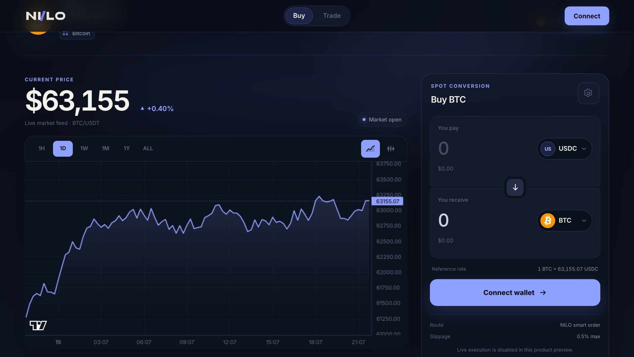Click the Connect button in header
634x357 pixels.
click(x=587, y=16)
